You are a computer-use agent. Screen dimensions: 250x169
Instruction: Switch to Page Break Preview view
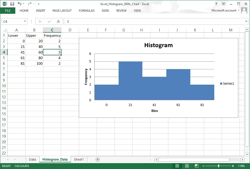[x=196, y=166]
